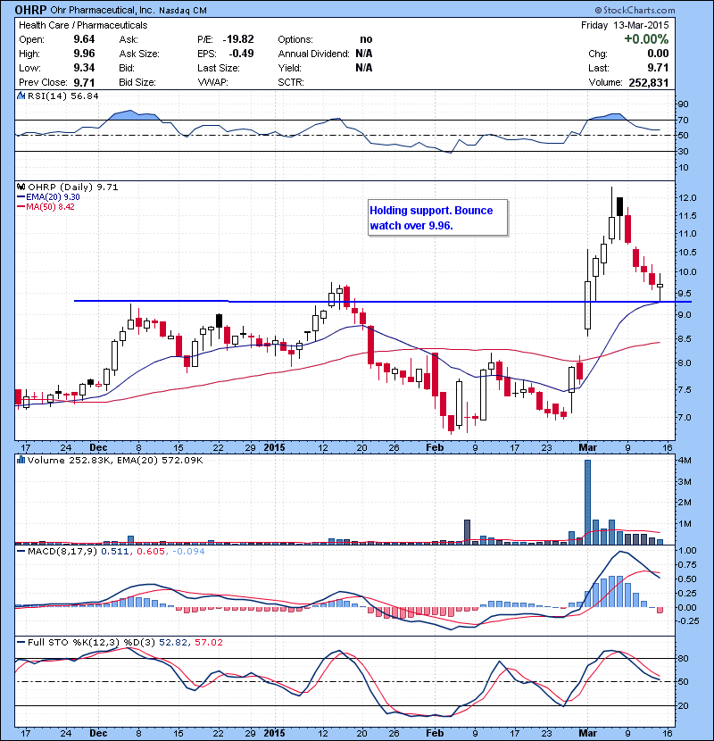714x741 pixels.
Task: Select the OHRP ticker symbol in the header
Action: point(30,10)
